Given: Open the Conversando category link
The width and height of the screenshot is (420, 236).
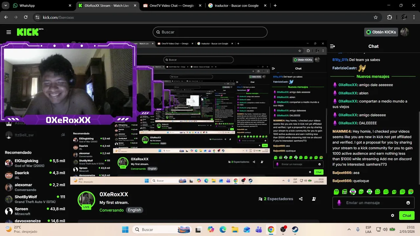Looking at the screenshot, I should (112, 210).
